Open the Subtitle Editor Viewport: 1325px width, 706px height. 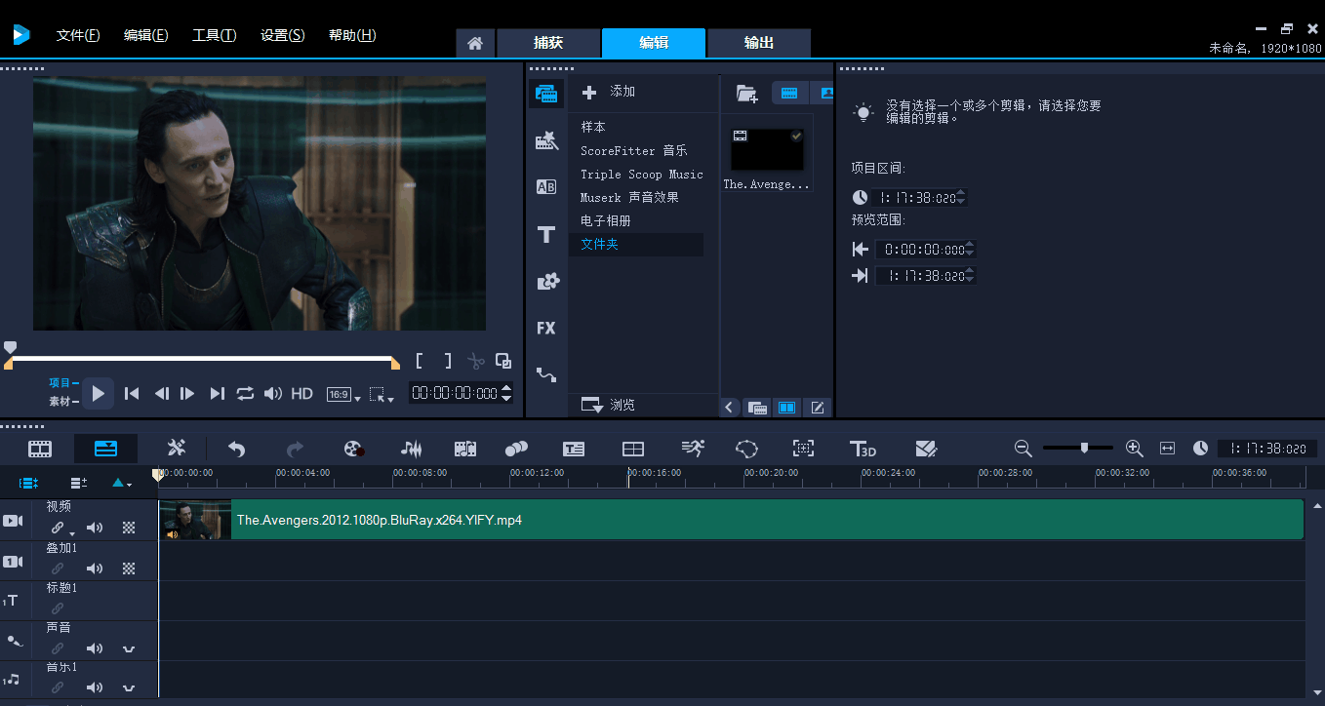coord(574,449)
